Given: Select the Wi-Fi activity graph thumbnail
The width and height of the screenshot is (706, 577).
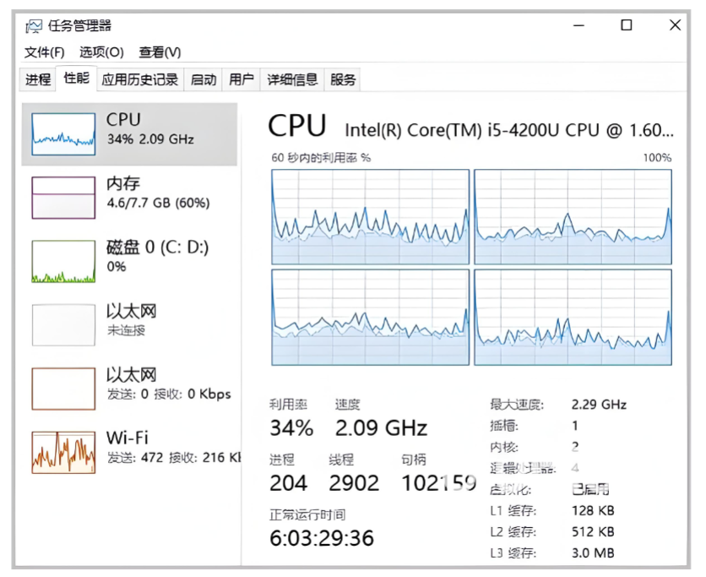Looking at the screenshot, I should coord(63,452).
